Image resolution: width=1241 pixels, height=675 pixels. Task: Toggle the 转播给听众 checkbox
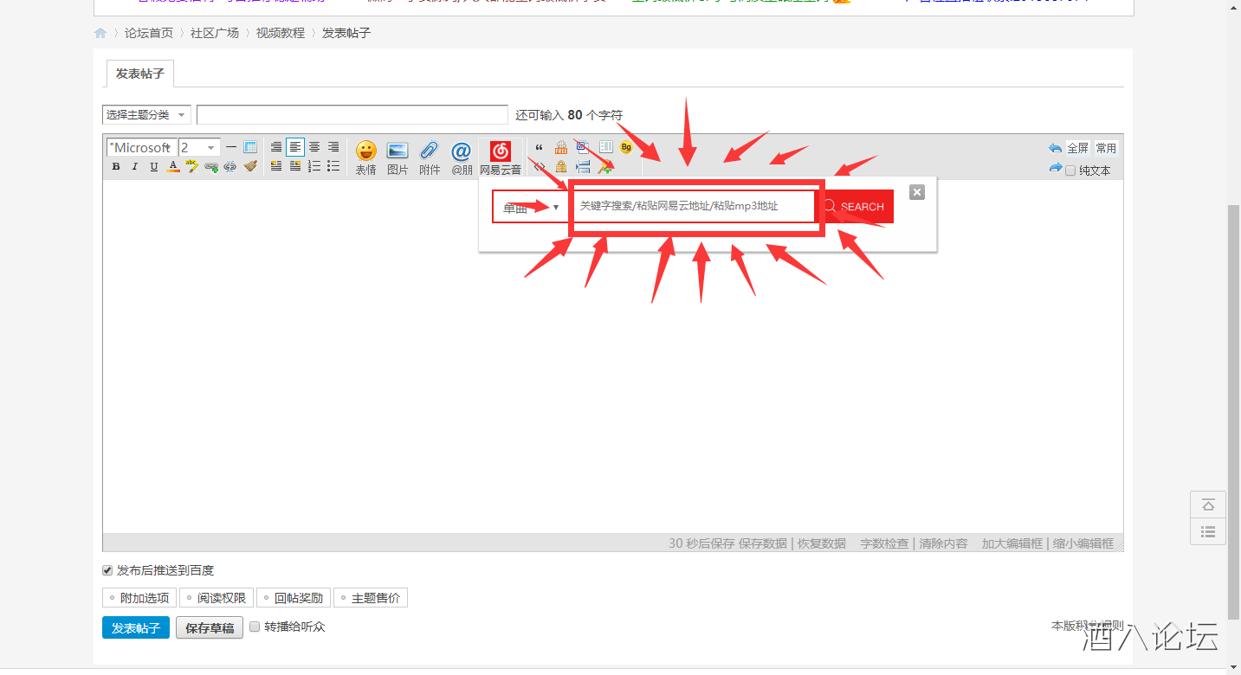[x=255, y=627]
